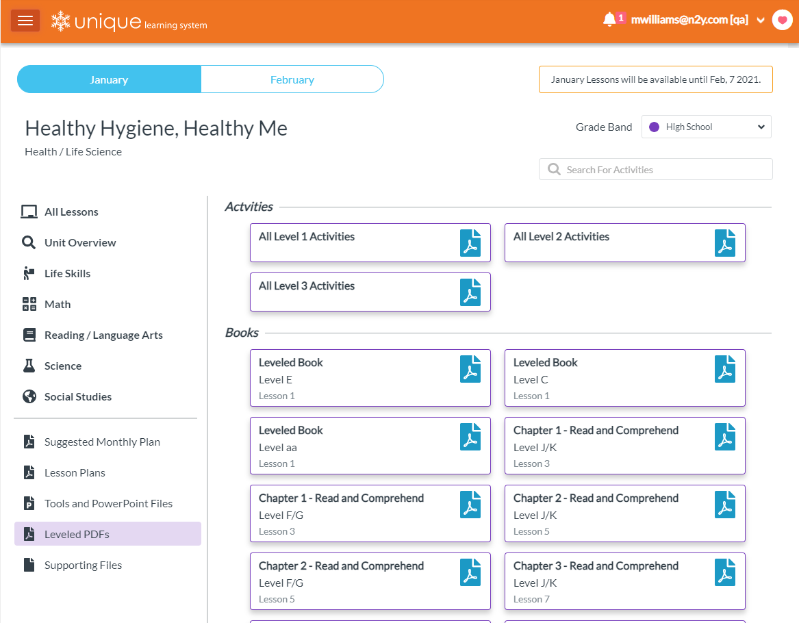This screenshot has width=799, height=623.
Task: Click the Healthy Hygiene, Healthy Me heading
Action: point(156,129)
